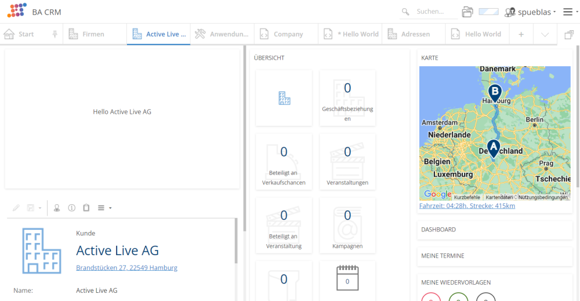Expand the tab overflow chevron
Viewport: 580px width, 301px height.
[x=545, y=34]
